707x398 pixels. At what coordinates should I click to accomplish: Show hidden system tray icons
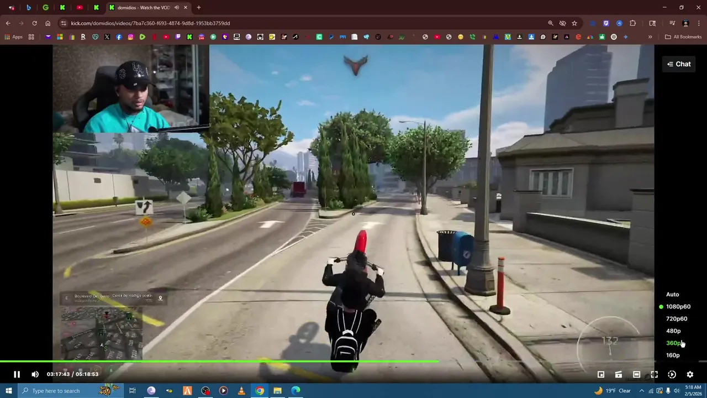point(642,391)
